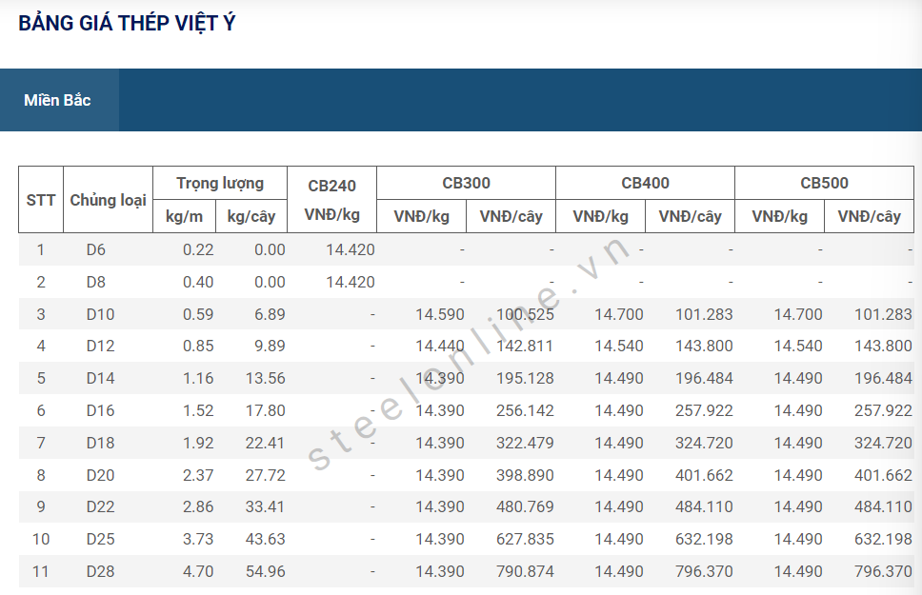
Task: Click the 142.811 value in D12 row
Action: point(525,347)
